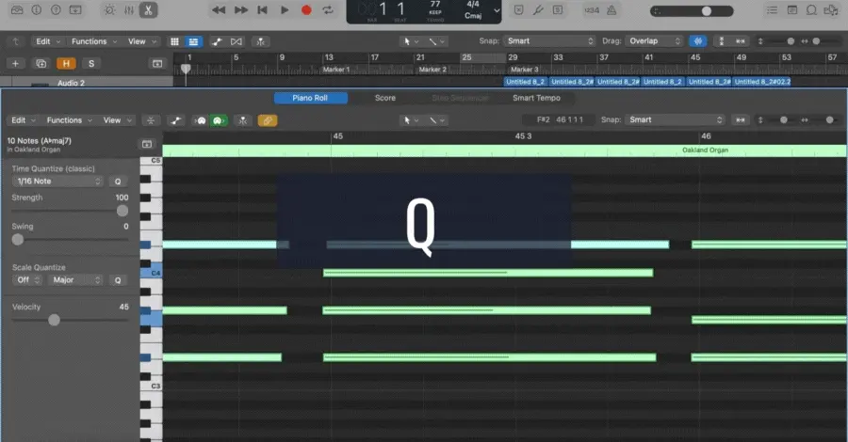Click the duplicate track button

(41, 64)
